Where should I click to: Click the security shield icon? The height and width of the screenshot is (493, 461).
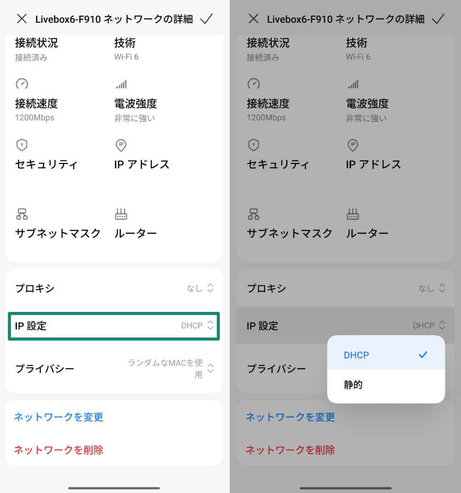22,145
